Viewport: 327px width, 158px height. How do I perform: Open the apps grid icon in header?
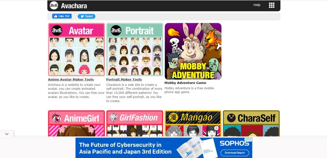272,5
